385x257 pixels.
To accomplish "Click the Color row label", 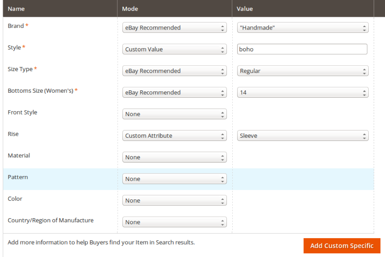I will (15, 199).
